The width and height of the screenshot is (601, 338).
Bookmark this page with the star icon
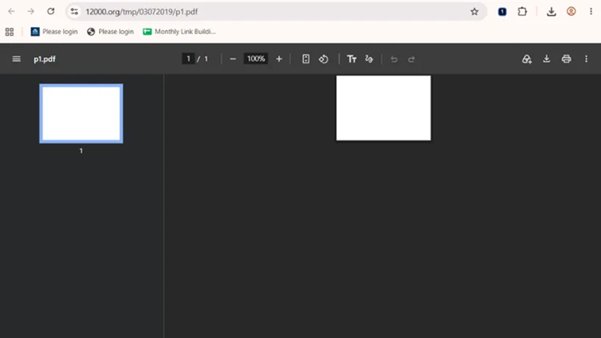coord(475,11)
